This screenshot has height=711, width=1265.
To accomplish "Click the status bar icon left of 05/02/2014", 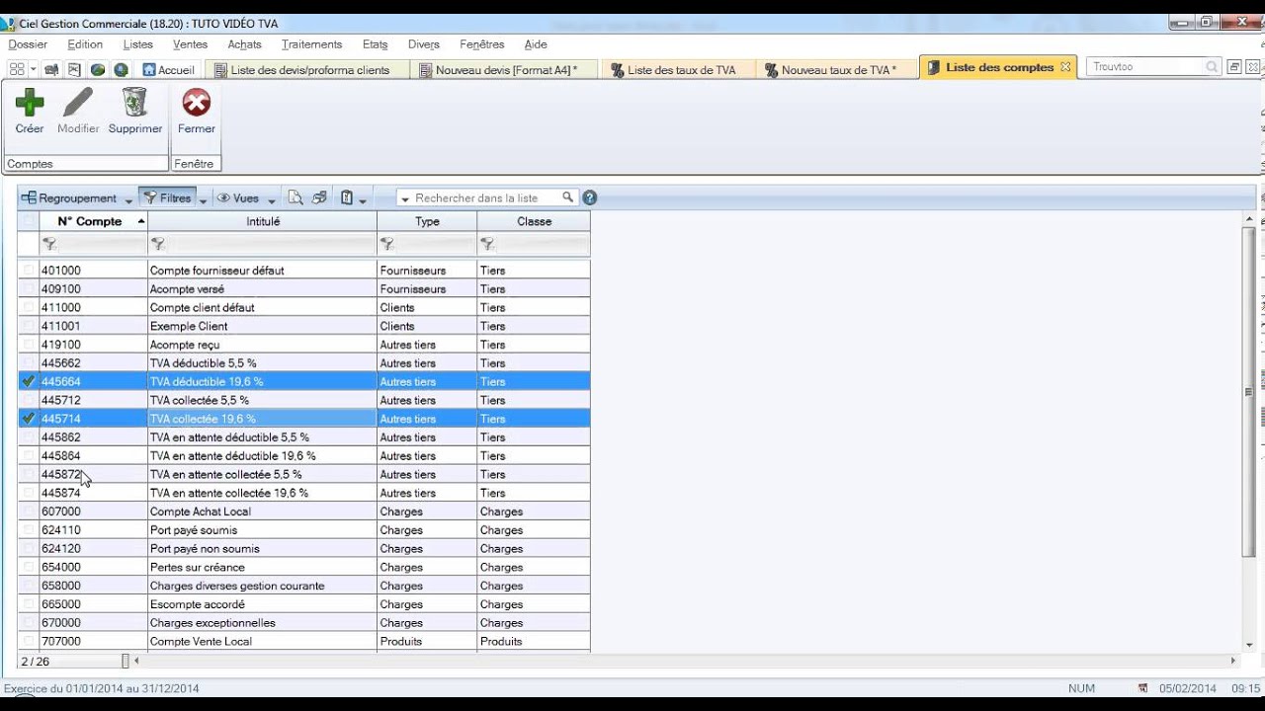I will point(1143,688).
